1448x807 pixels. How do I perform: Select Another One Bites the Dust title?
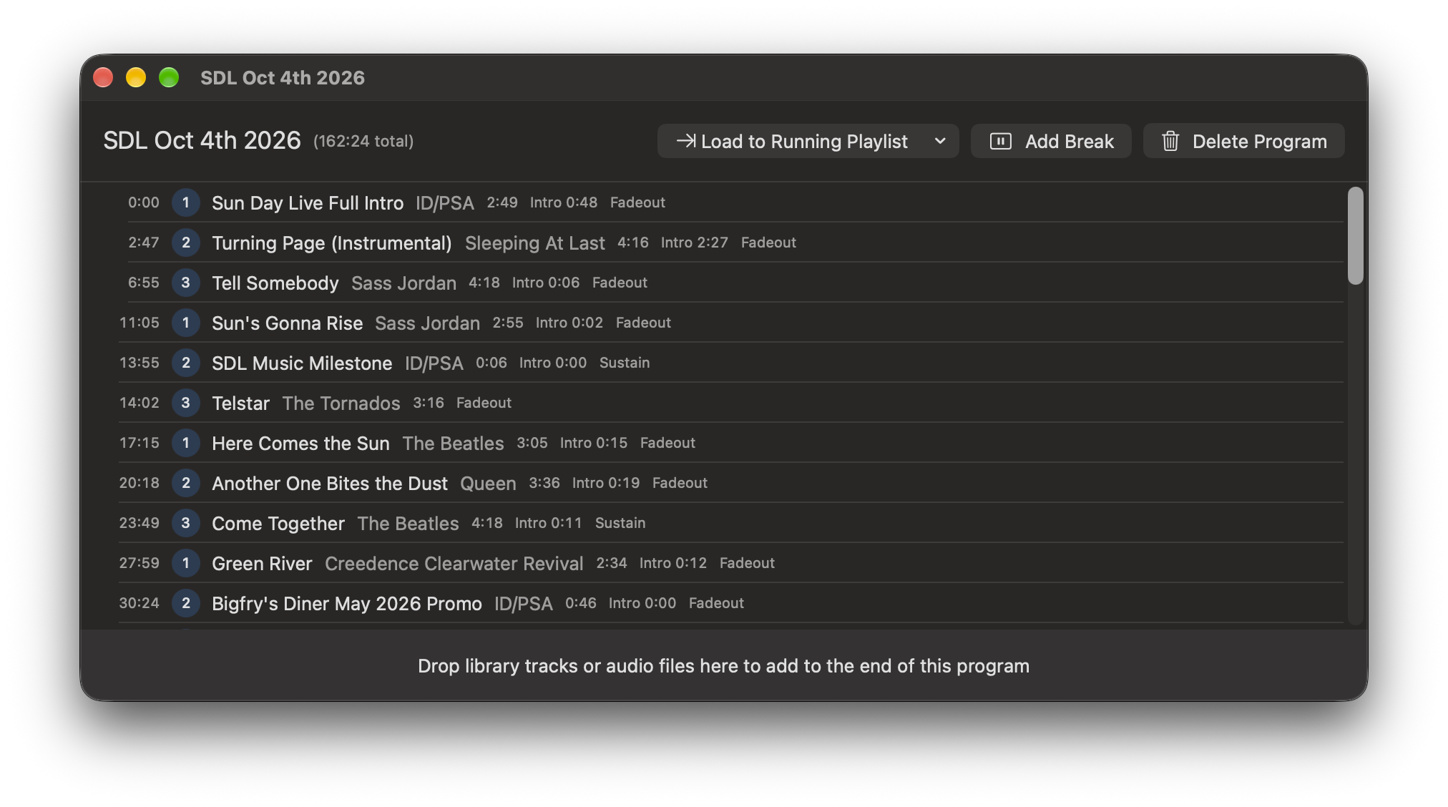tap(330, 484)
